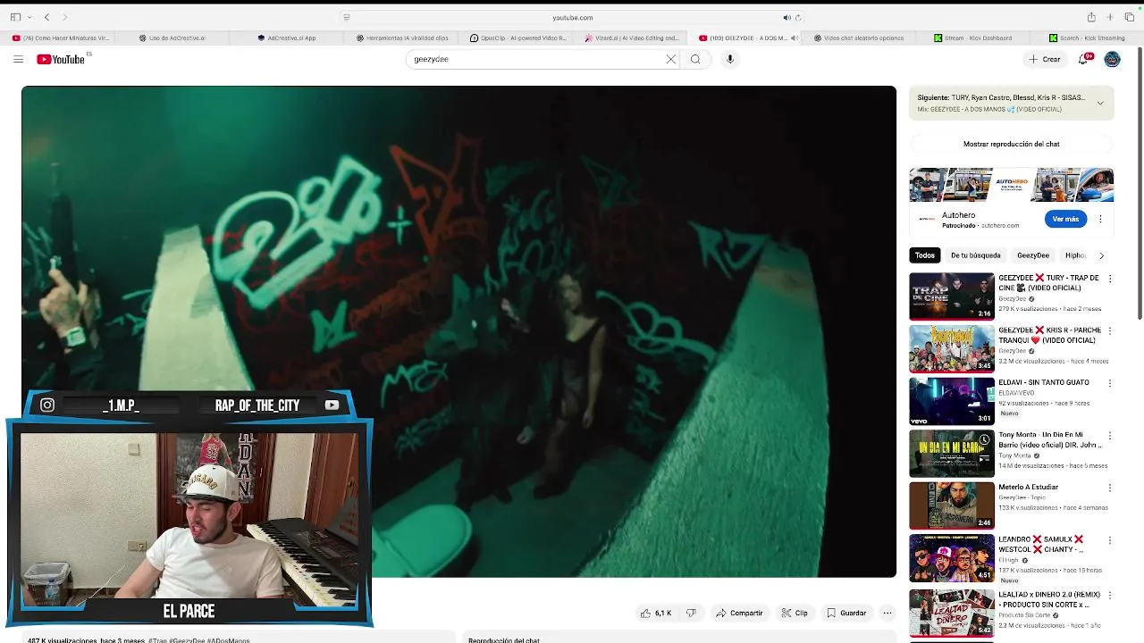
Task: Reload the page with the refresh icon
Action: [798, 17]
